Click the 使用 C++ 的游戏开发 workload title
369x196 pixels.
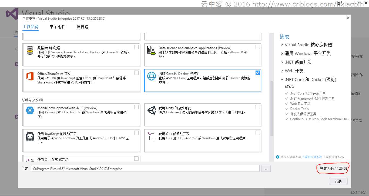(x=53, y=160)
